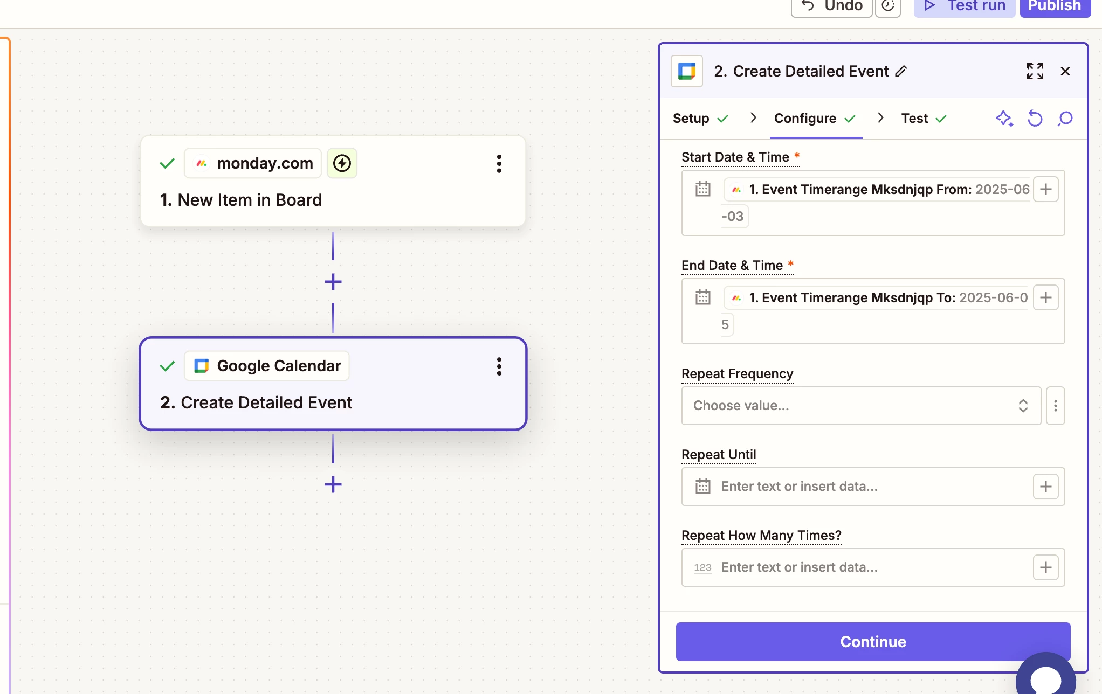1102x694 pixels.
Task: Switch to the Configure tab
Action: point(815,119)
